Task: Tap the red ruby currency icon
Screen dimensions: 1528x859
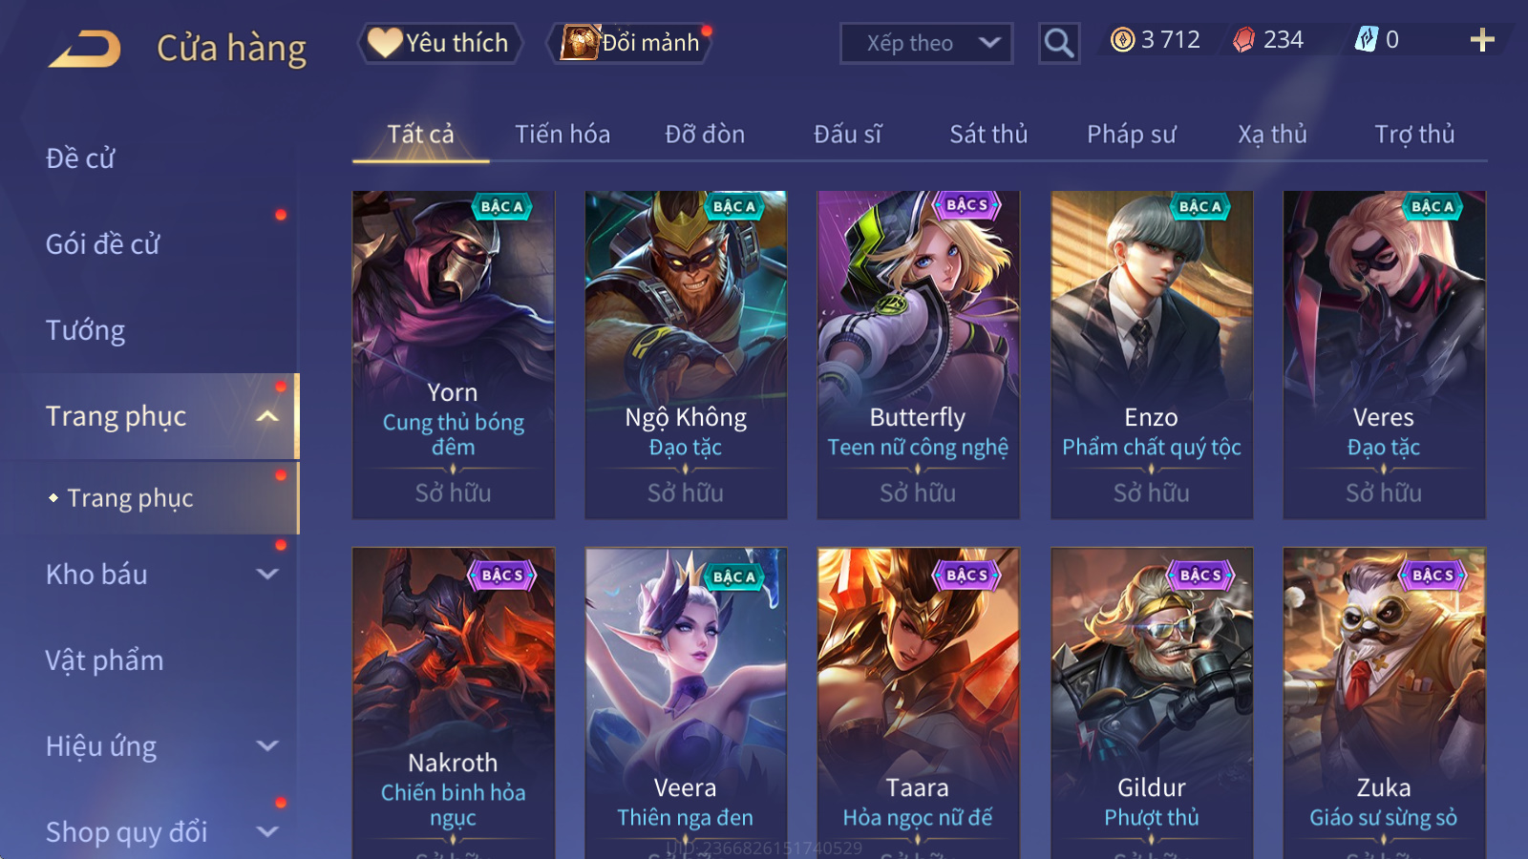Action: (1243, 40)
